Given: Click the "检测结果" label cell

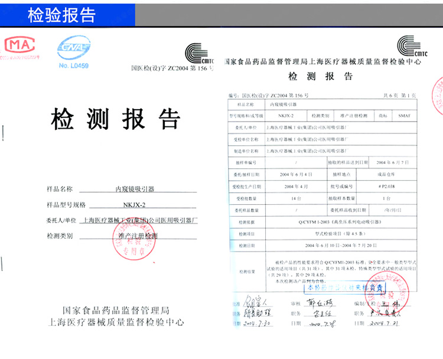Looking at the screenshot, I should tap(247, 272).
